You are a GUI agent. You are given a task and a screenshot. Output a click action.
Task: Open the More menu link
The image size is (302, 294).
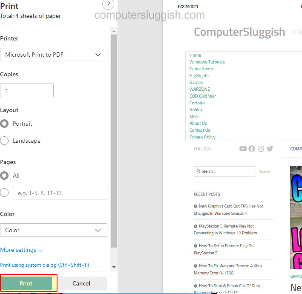point(194,116)
